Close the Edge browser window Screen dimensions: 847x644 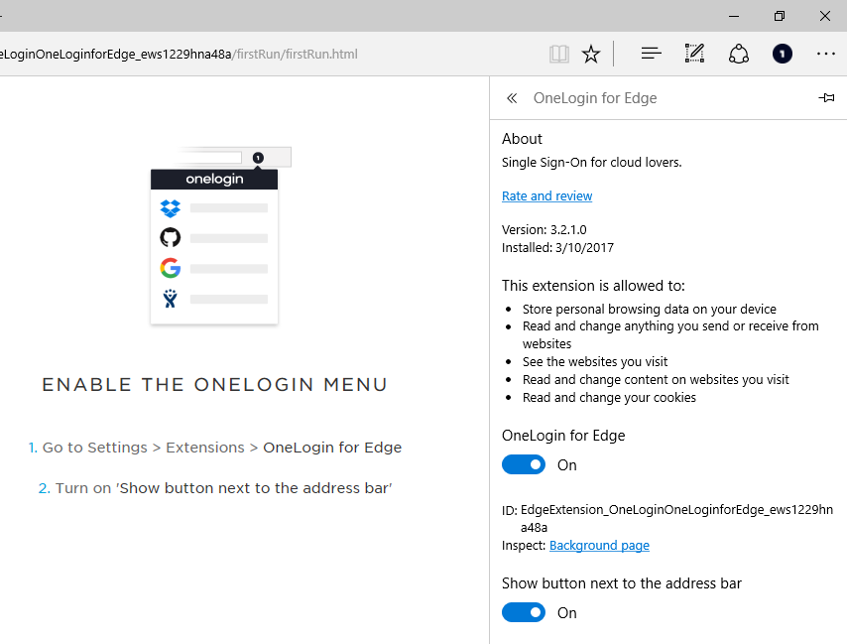click(825, 16)
